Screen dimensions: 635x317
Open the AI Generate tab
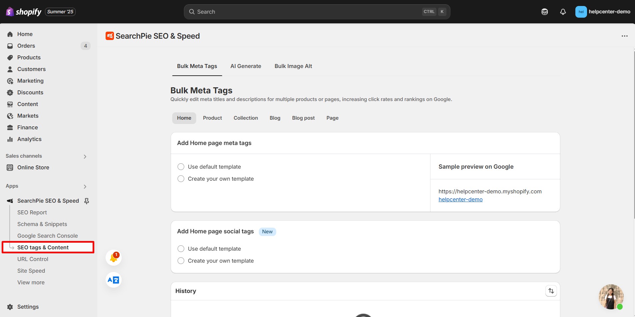pyautogui.click(x=246, y=66)
